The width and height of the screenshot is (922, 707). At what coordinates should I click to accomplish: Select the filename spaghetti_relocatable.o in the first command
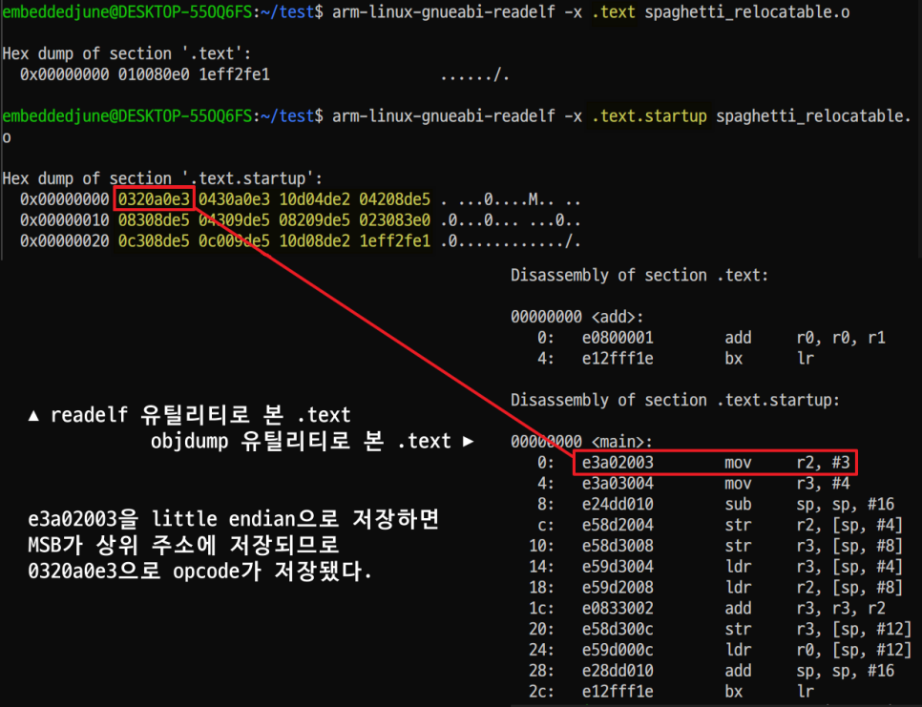[749, 14]
